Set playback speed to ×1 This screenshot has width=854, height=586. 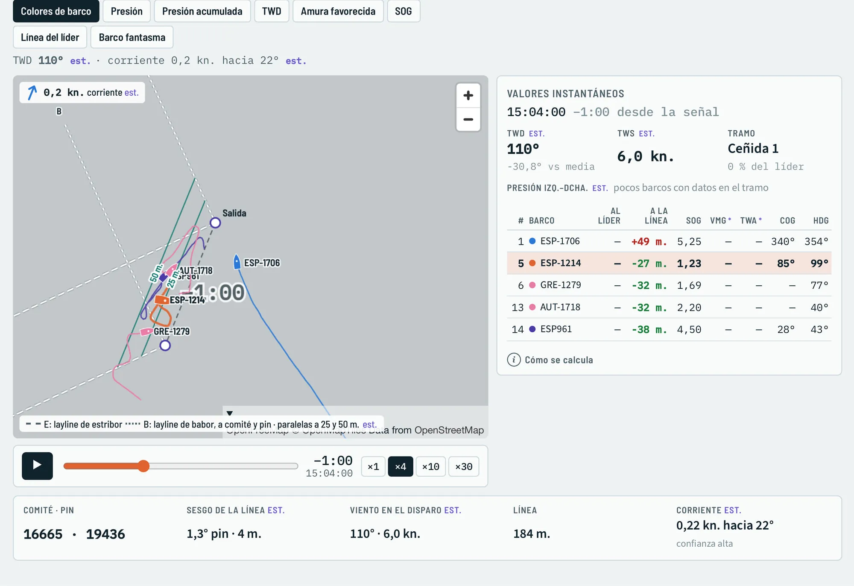pyautogui.click(x=373, y=466)
